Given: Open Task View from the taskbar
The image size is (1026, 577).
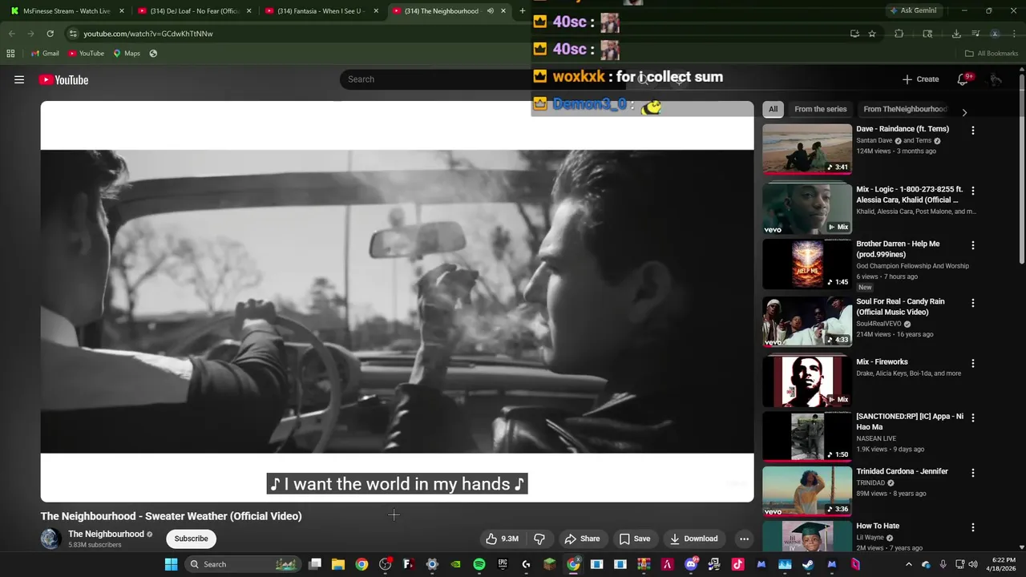Looking at the screenshot, I should point(315,564).
